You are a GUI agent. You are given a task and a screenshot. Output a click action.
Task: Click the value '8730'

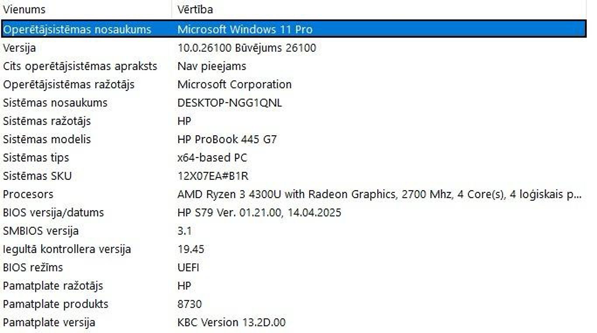click(x=190, y=305)
